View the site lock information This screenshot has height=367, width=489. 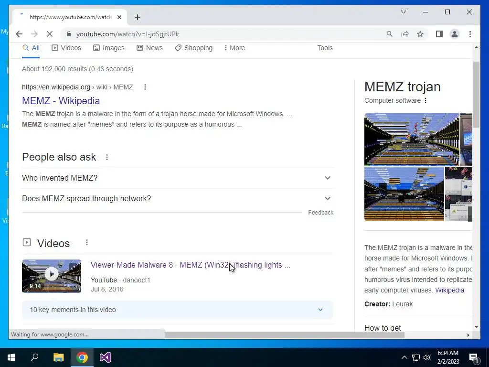coord(69,34)
